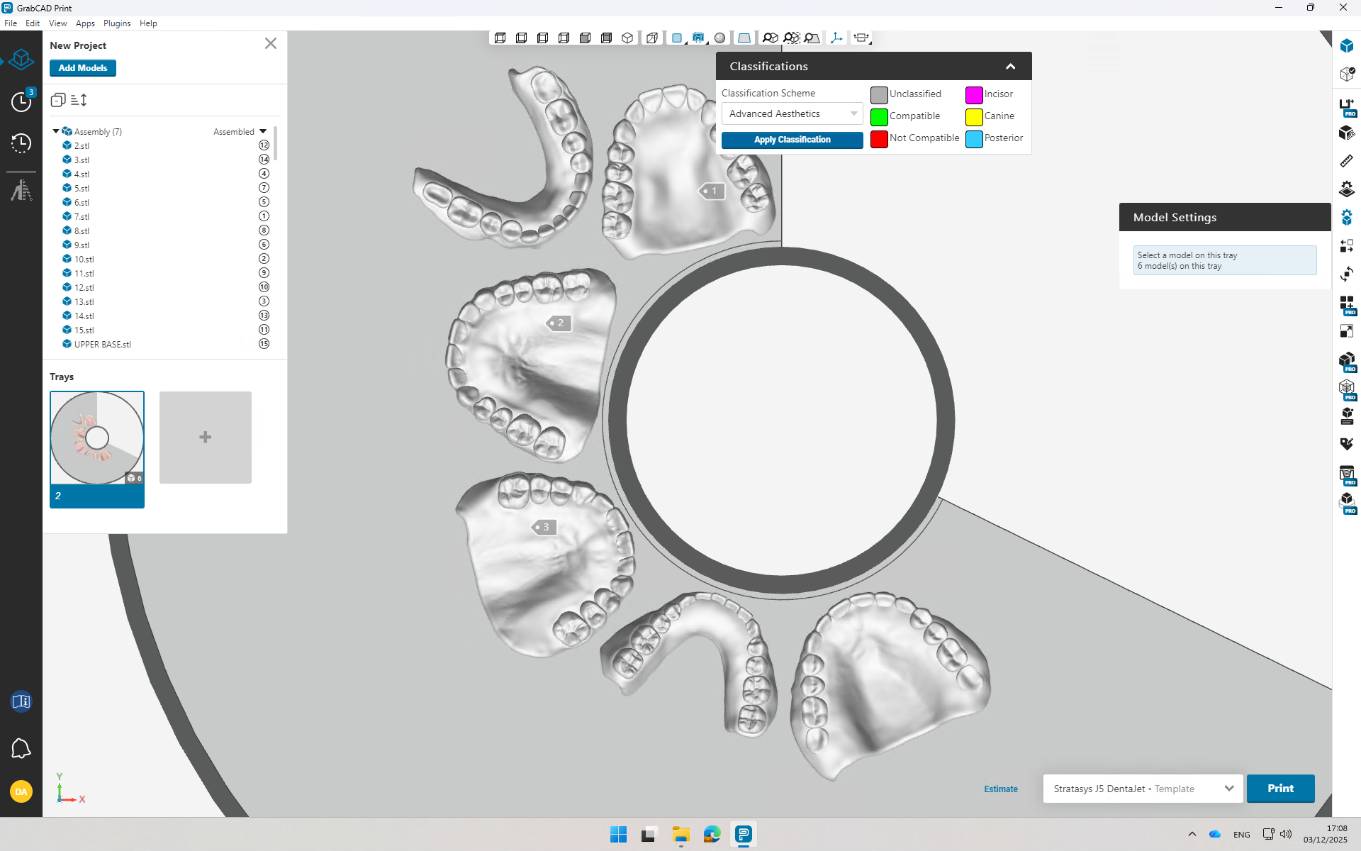The height and width of the screenshot is (851, 1361).
Task: Click the shaded sphere display icon
Action: point(719,38)
